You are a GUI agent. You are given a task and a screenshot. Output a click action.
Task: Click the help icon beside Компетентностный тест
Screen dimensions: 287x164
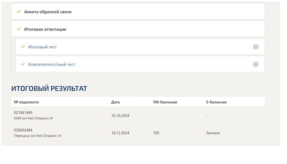(256, 64)
